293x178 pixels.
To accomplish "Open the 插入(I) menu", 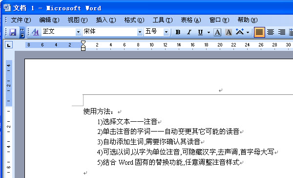I will (x=106, y=20).
